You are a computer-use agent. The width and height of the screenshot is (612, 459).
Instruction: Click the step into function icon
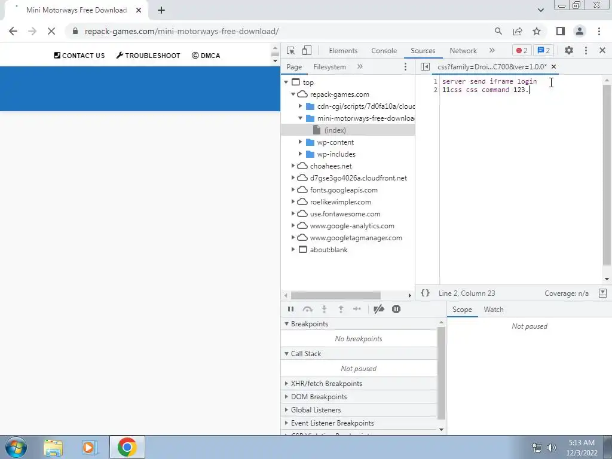tap(324, 309)
